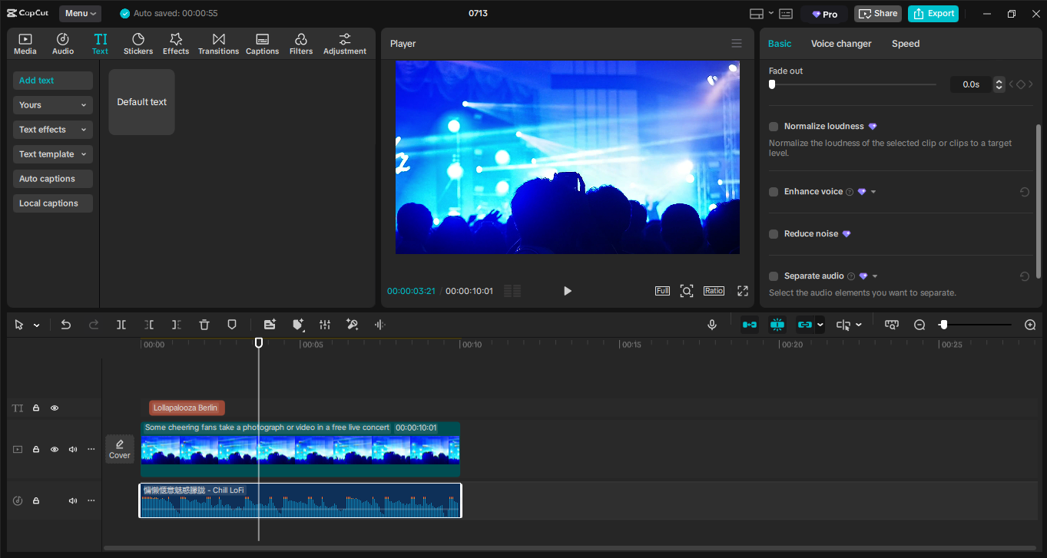This screenshot has height=558, width=1047.
Task: Enable the Normalize loudness checkbox
Action: tap(773, 126)
